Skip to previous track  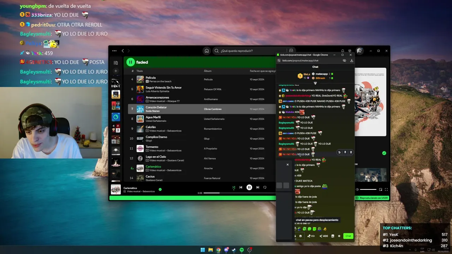pyautogui.click(x=241, y=187)
